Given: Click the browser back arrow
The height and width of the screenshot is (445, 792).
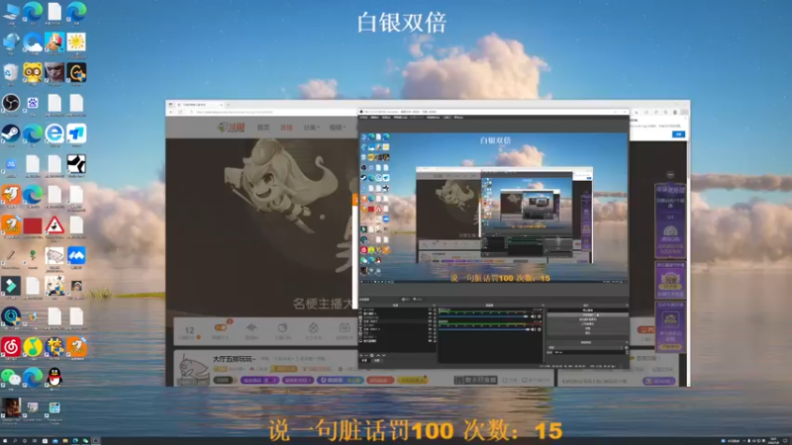Looking at the screenshot, I should click(x=171, y=112).
